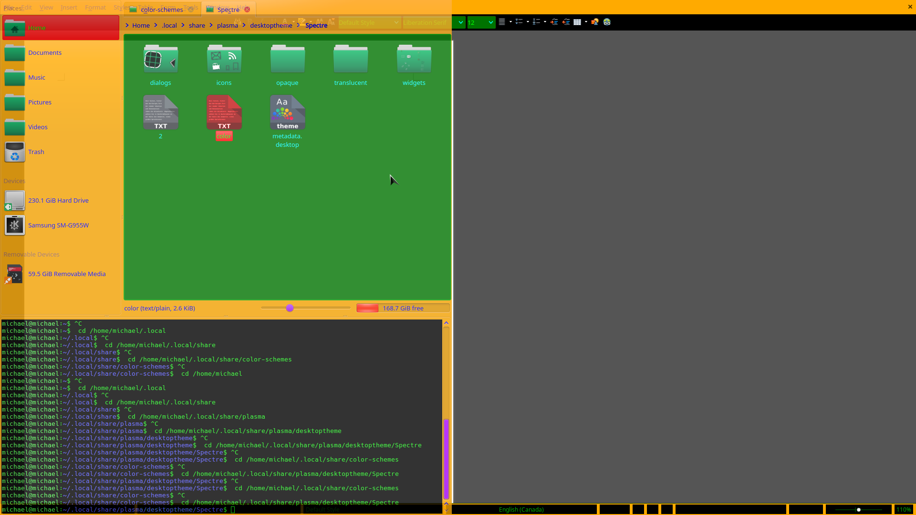Expand the bullet list style dropdown arrow
This screenshot has height=515, width=916.
coord(528,22)
